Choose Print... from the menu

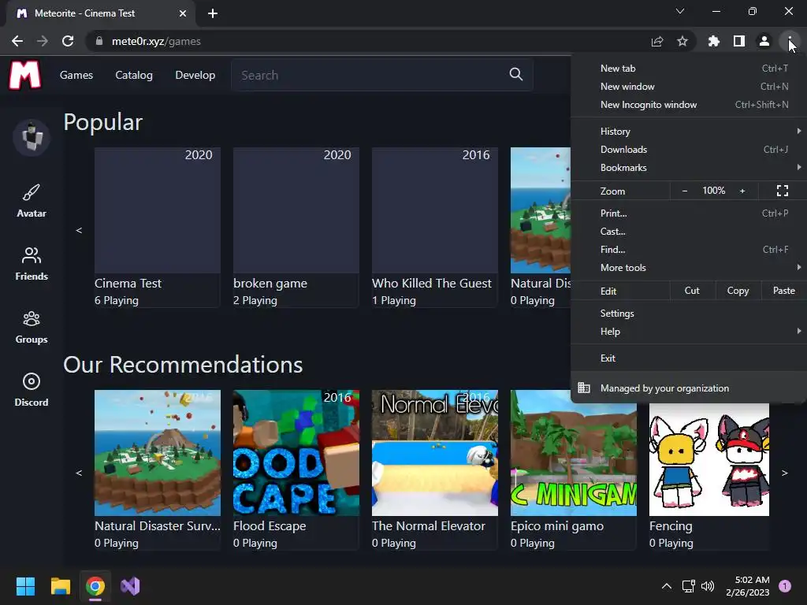click(689, 213)
